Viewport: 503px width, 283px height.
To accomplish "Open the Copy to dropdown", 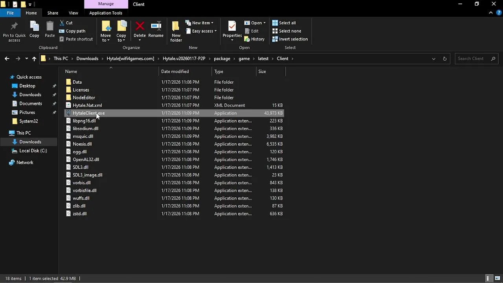I will coord(121,31).
